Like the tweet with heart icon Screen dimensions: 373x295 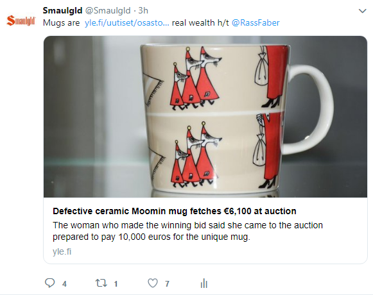point(153,283)
